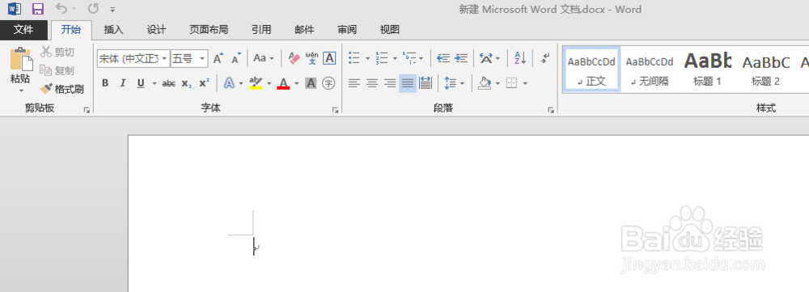Click the 粘贴 paste clipboard icon
The height and width of the screenshot is (292, 809).
[x=21, y=59]
